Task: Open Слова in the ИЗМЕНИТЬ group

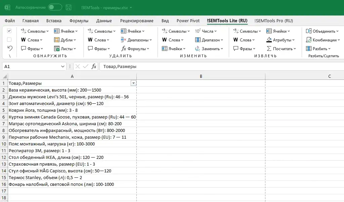Action: (x=173, y=40)
